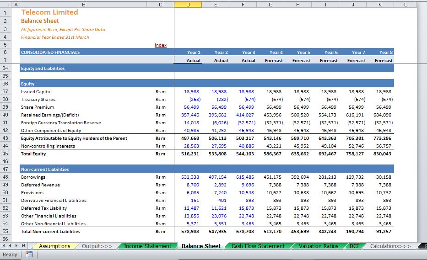The width and height of the screenshot is (427, 260).
Task: Click the Index hyperlink
Action: 160,45
